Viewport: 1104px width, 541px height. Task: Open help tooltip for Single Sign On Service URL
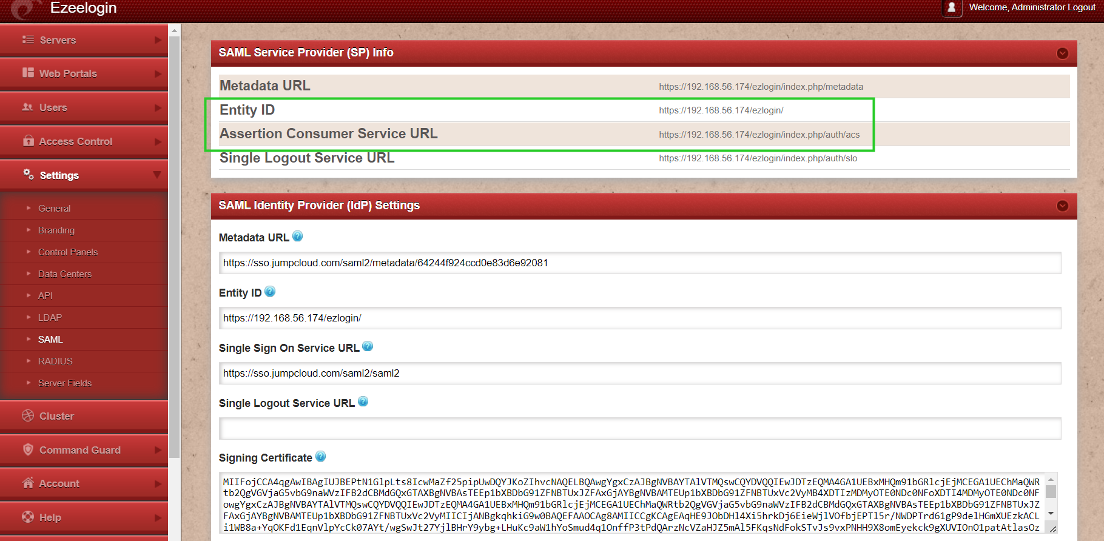click(368, 346)
